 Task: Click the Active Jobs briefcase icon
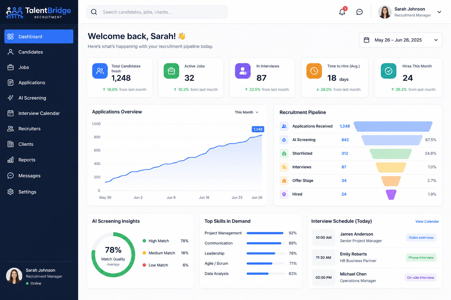pos(171,71)
